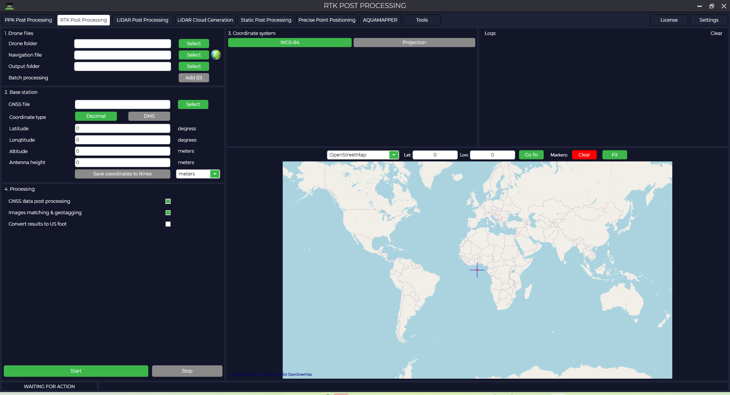Click the app logo icon in title bar
Screen dimensions: 730x395
pos(10,6)
